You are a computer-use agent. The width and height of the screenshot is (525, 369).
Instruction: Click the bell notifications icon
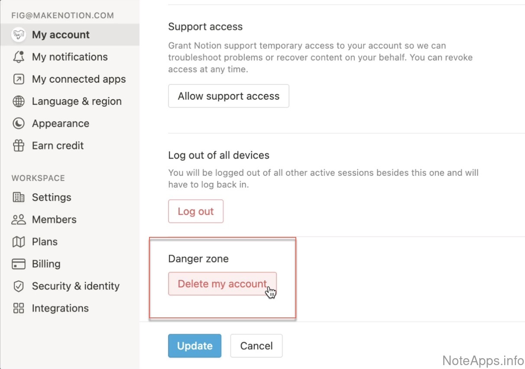click(x=19, y=57)
